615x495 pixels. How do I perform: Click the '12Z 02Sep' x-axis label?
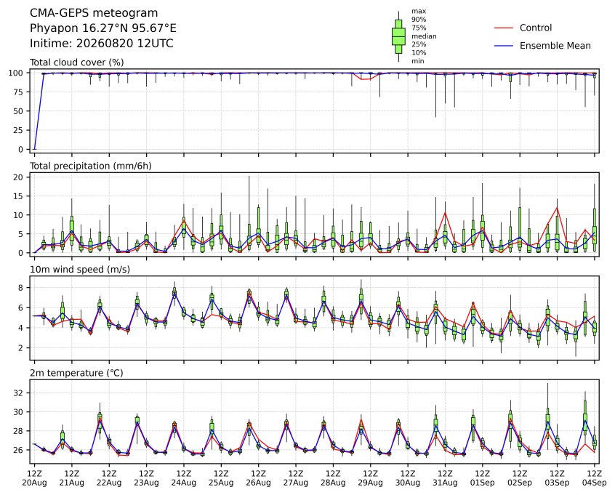pyautogui.click(x=520, y=478)
